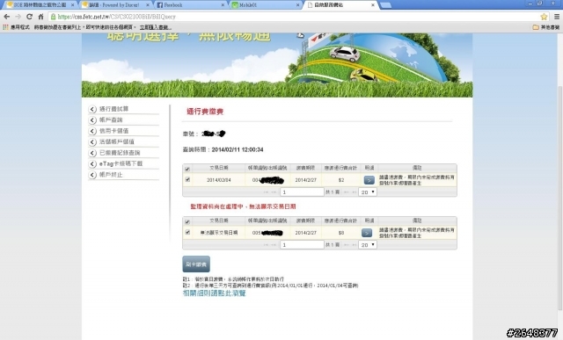Open a new tab with the new-tab button
This screenshot has height=340, width=563.
coord(385,5)
